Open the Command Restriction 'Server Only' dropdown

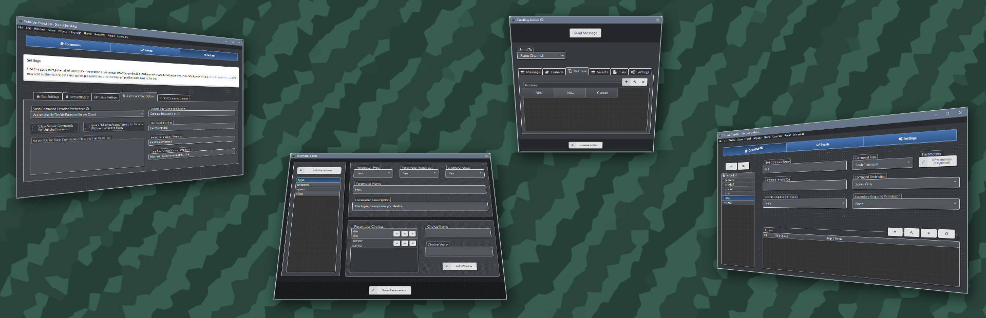906,183
